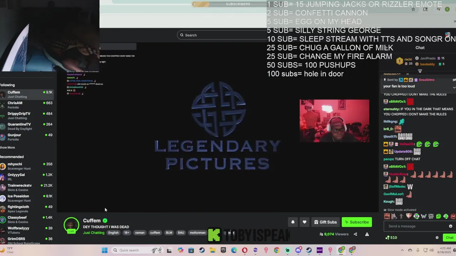This screenshot has height=256, width=456.
Task: Open Cuffem in the Following list
Action: [27, 94]
